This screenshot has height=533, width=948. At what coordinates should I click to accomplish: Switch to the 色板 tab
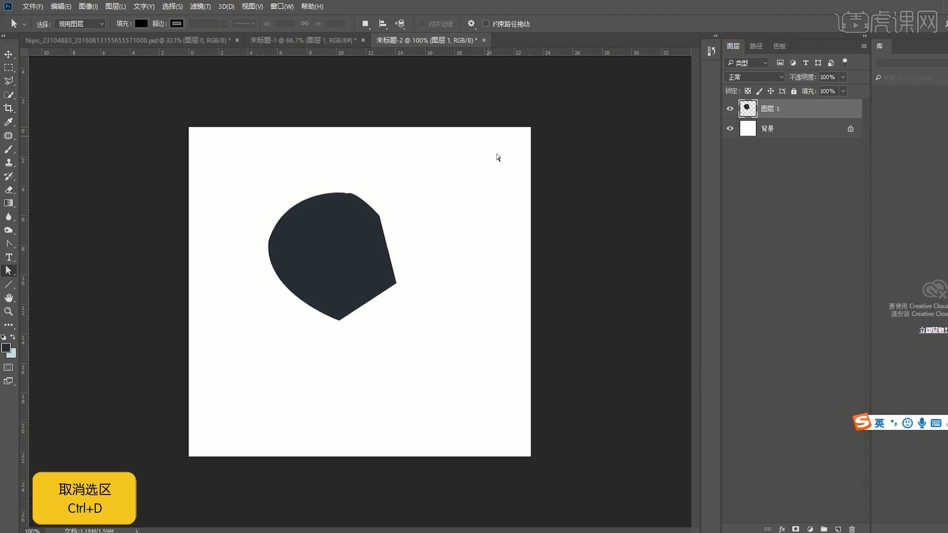coord(779,46)
